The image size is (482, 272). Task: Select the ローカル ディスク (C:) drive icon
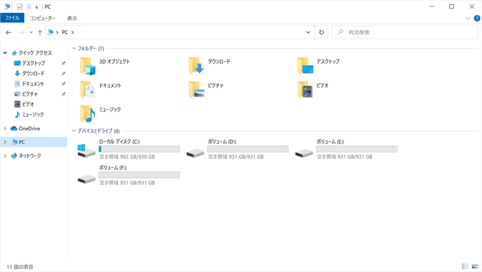coord(86,151)
